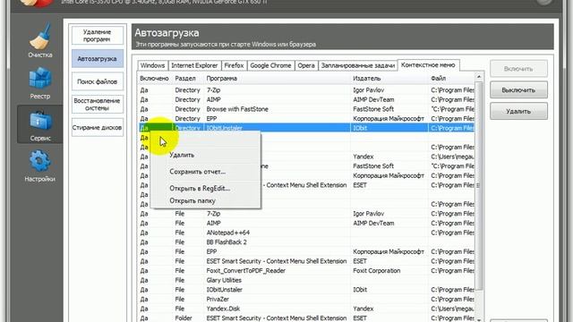Screen dimensions: 573x322
Task: Switch to the Opera tab
Action: pyautogui.click(x=306, y=65)
